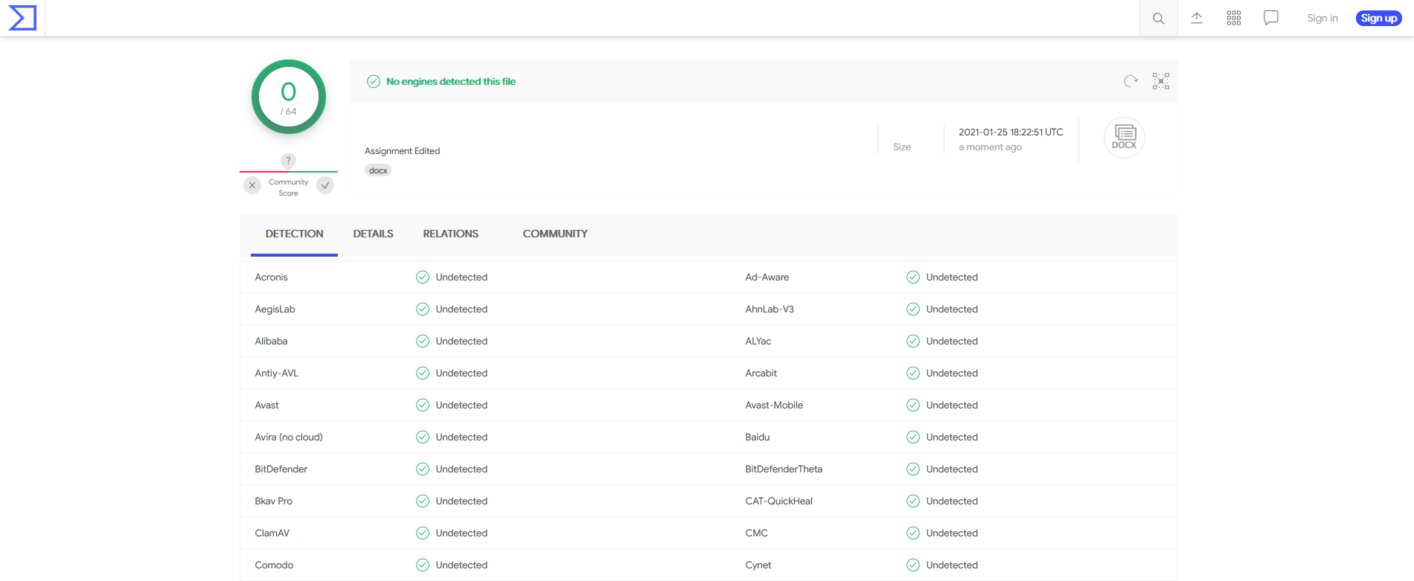Viewport: 1414px width, 581px height.
Task: Click the DOCX file type icon
Action: point(1124,138)
